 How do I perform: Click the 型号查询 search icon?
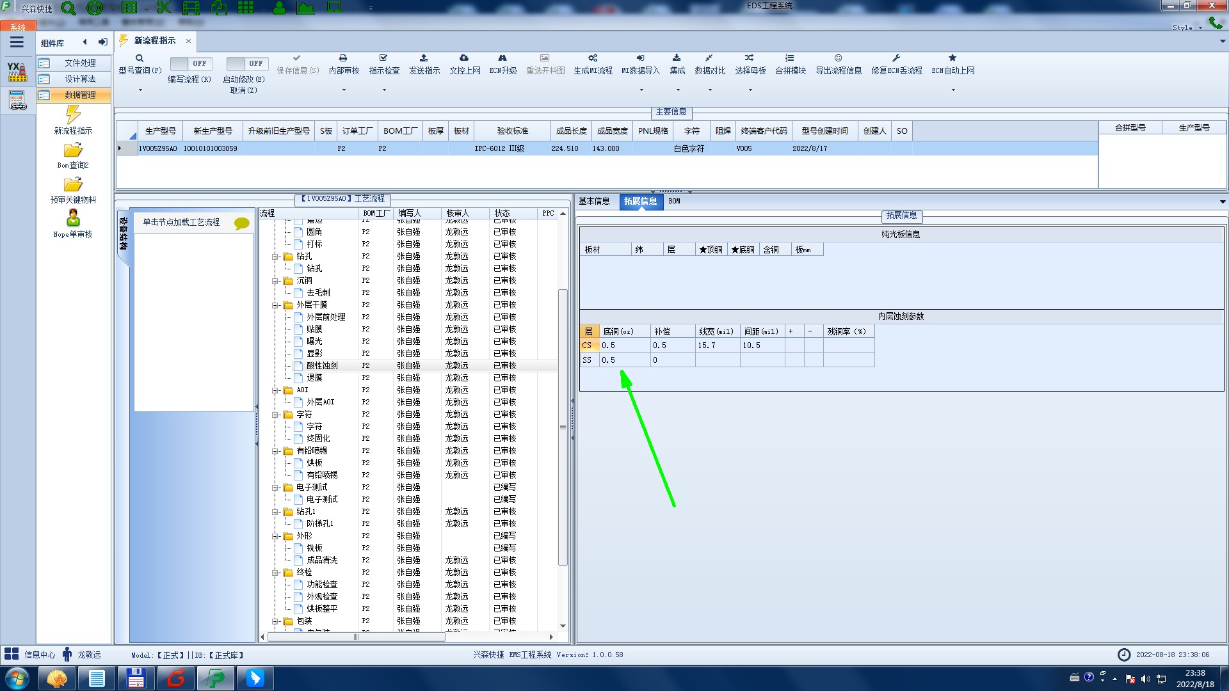click(x=140, y=58)
